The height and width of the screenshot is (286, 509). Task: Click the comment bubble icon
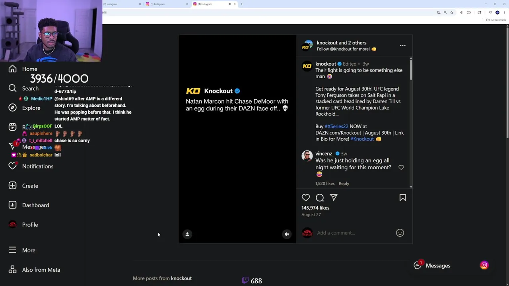tap(320, 197)
